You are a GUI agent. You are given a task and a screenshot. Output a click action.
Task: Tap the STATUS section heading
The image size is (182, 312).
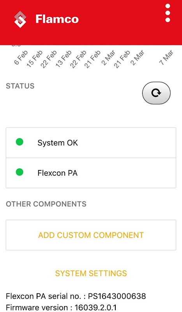tap(20, 86)
